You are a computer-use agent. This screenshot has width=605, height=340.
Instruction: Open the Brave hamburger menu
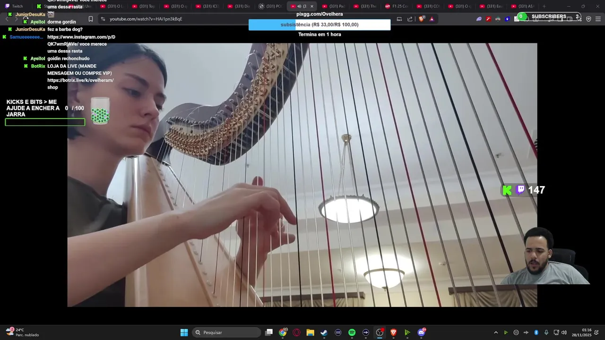tap(598, 19)
